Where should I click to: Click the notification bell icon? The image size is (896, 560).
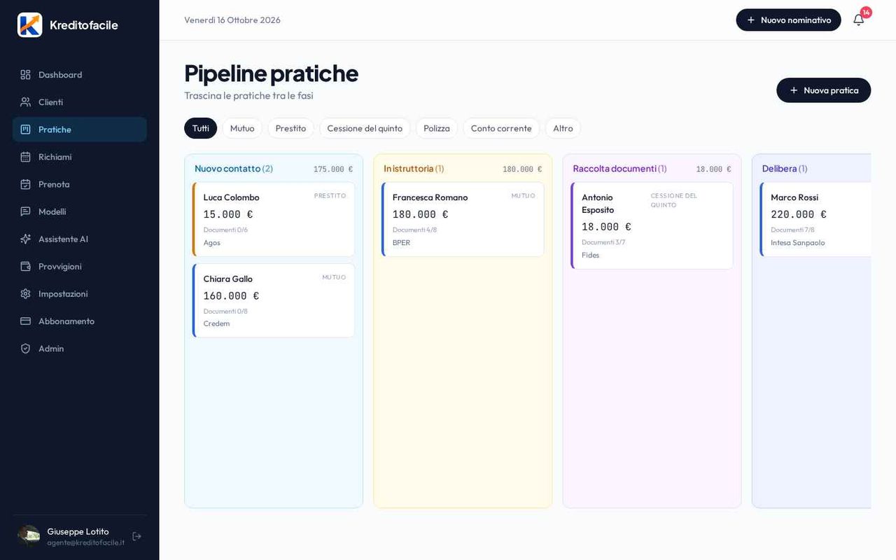[858, 20]
